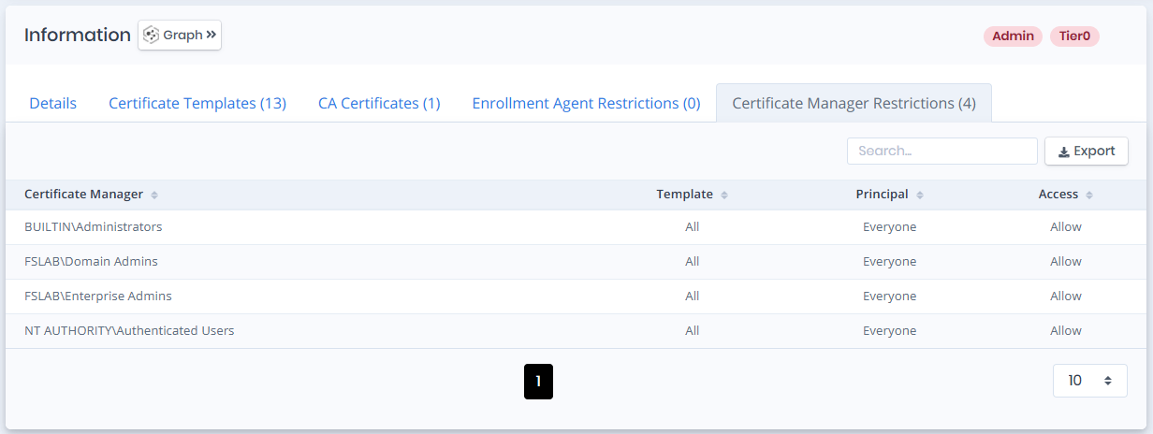This screenshot has width=1153, height=434.
Task: Expand the page size dropdown showing 10
Action: click(1089, 381)
